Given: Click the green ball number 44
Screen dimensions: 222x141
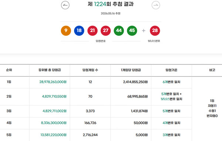Looking at the screenshot, I should point(119,31).
